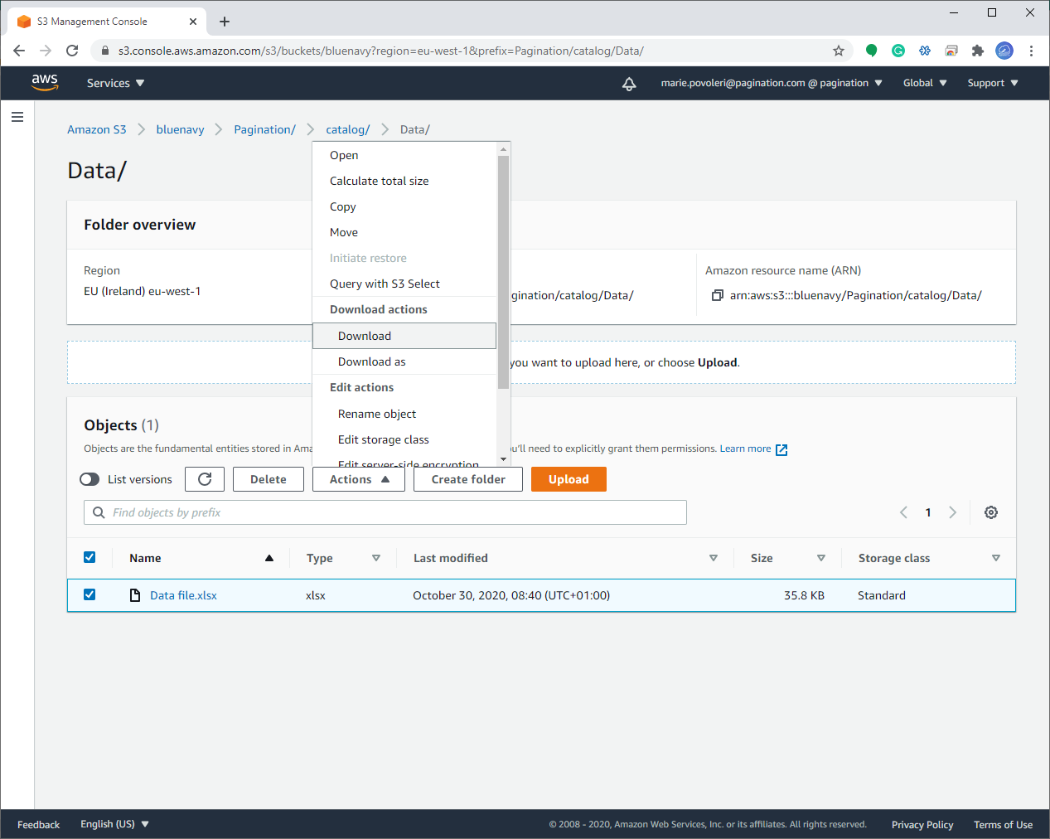Open the Privacy Policy link
Image resolution: width=1050 pixels, height=839 pixels.
(x=922, y=825)
